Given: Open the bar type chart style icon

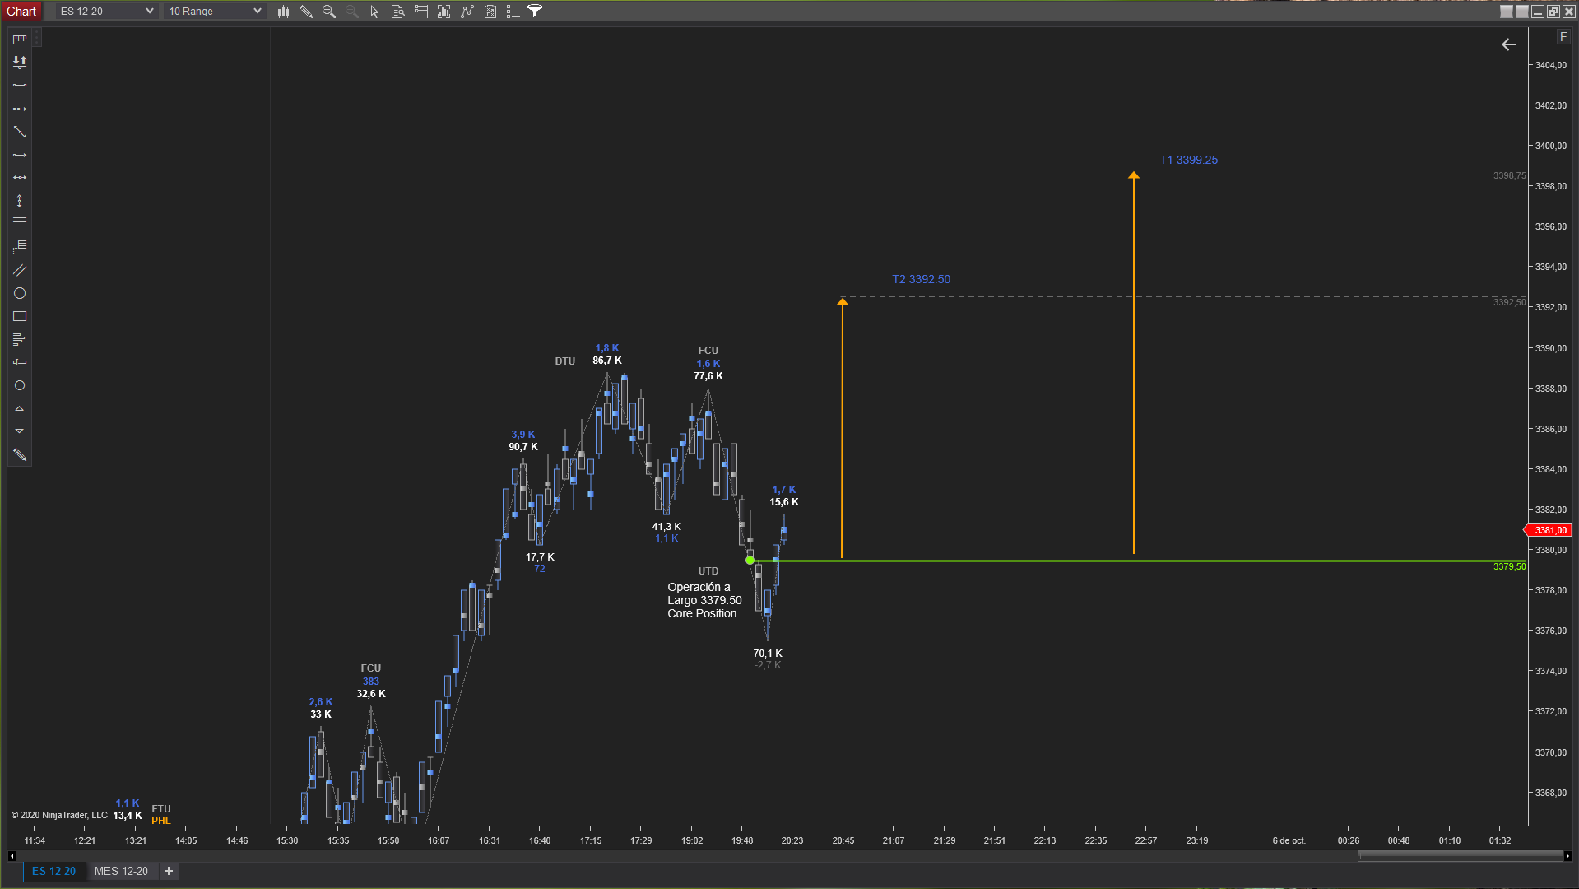Looking at the screenshot, I should (283, 12).
